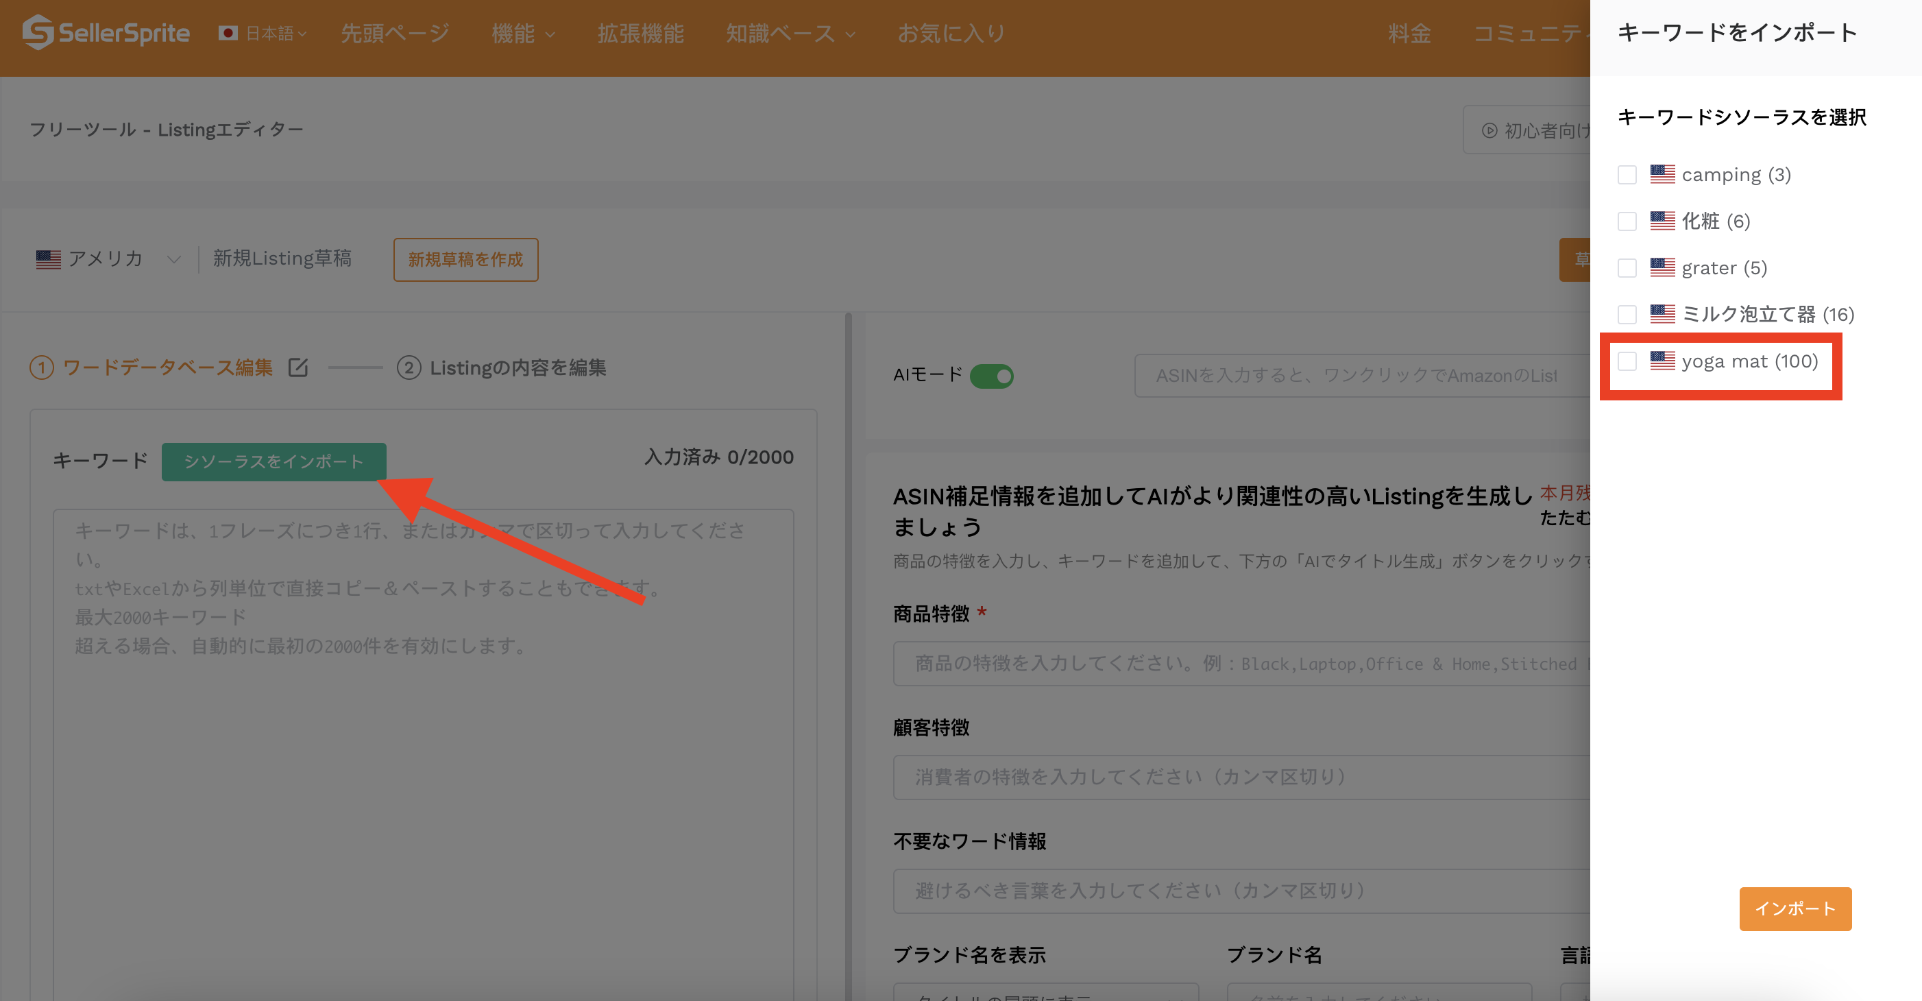Click the 初心者向け tutorial button

1528,130
